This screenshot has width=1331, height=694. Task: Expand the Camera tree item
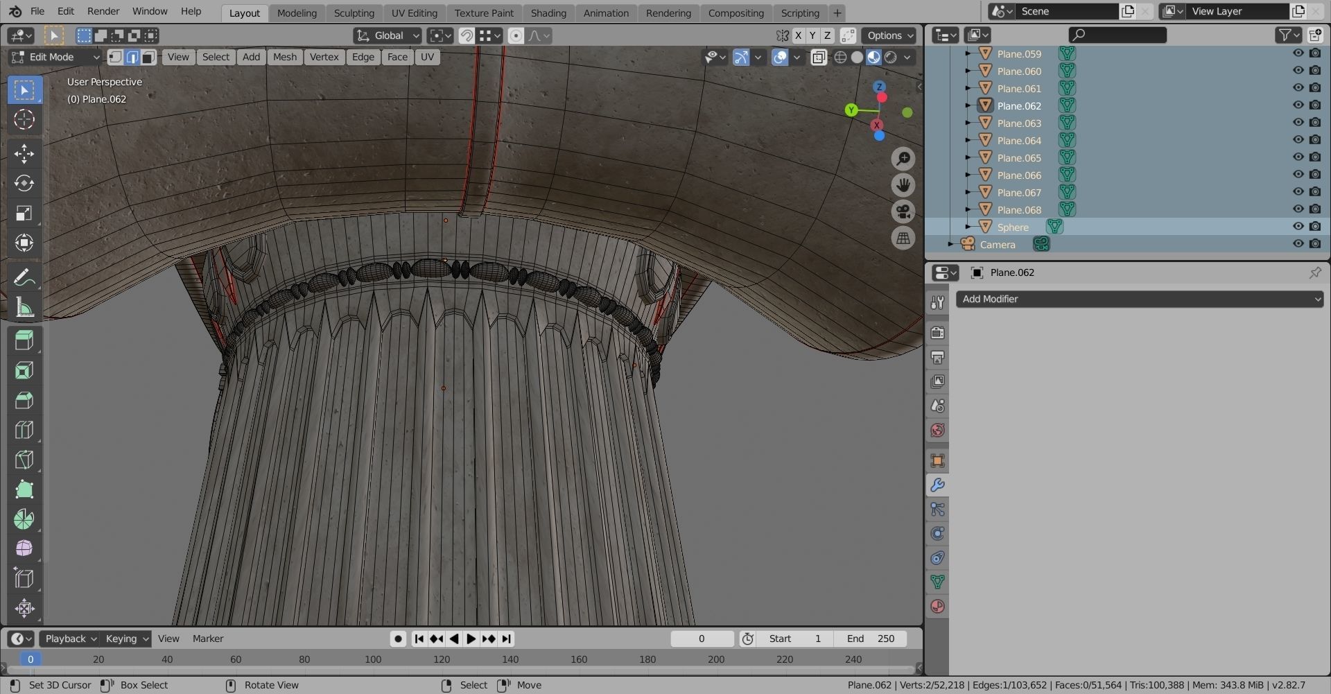point(951,244)
